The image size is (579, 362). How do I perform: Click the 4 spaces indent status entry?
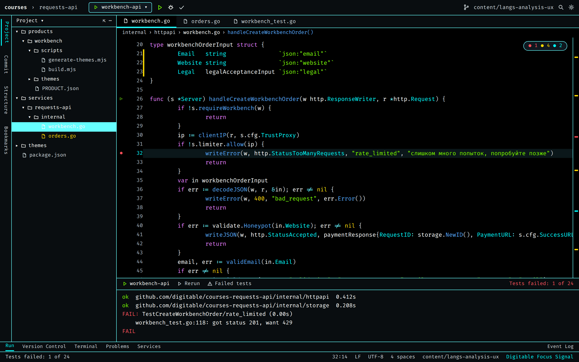(403, 357)
